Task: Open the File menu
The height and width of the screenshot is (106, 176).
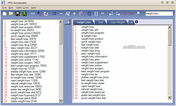Action: click(4, 8)
